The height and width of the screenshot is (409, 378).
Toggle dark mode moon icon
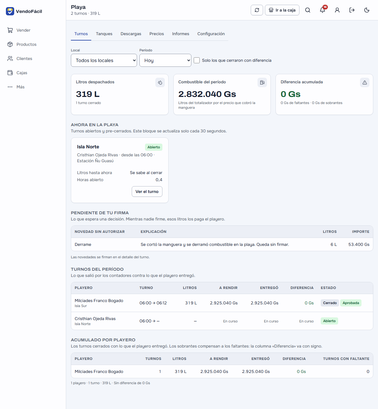[367, 10]
